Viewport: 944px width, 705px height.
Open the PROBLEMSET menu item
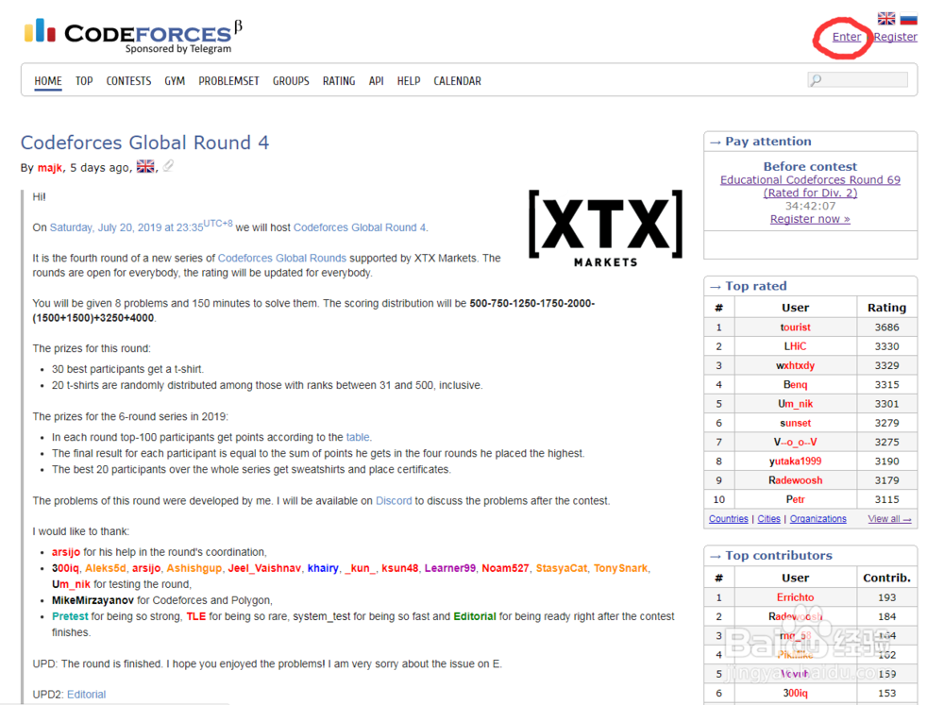click(228, 80)
